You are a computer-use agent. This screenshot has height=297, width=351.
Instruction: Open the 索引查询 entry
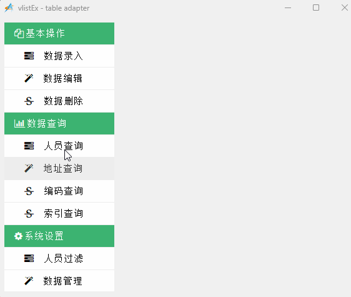coord(59,214)
